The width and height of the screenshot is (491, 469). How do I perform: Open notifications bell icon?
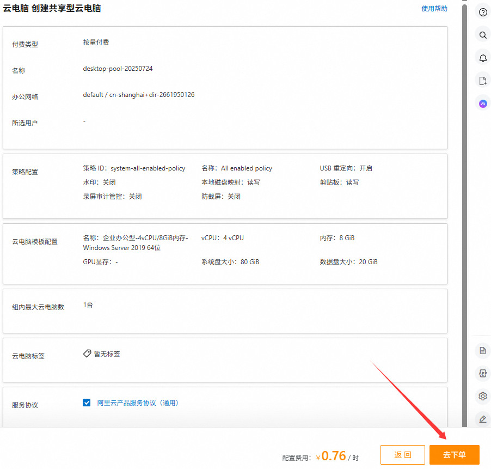(x=482, y=58)
